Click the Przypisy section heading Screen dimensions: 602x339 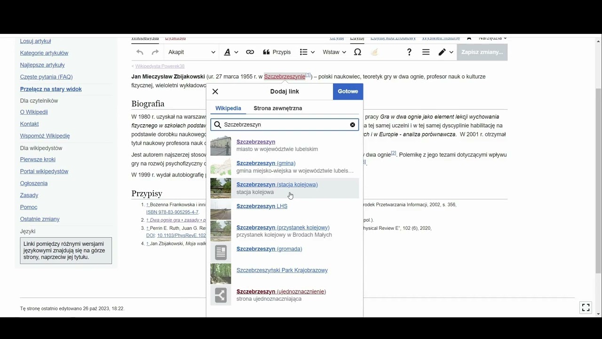(147, 194)
